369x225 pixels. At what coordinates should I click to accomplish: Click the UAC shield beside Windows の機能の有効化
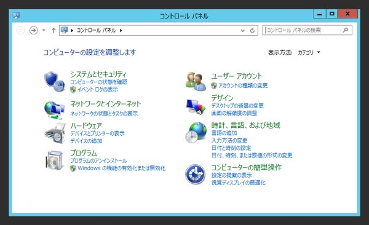[x=73, y=168]
